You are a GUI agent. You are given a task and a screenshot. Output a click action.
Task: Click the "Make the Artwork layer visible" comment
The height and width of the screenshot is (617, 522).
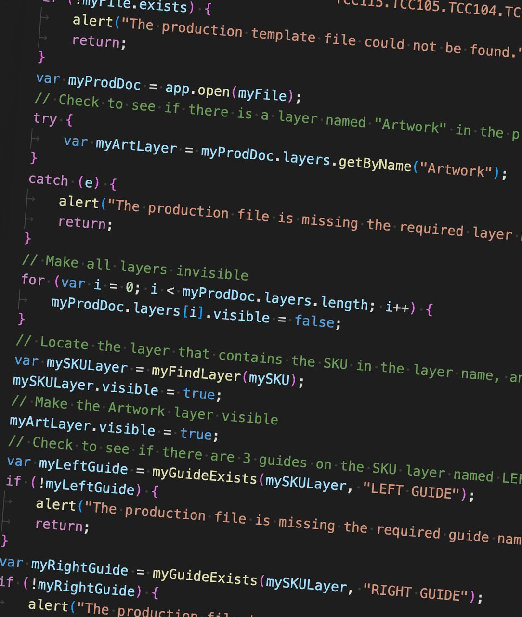[144, 410]
